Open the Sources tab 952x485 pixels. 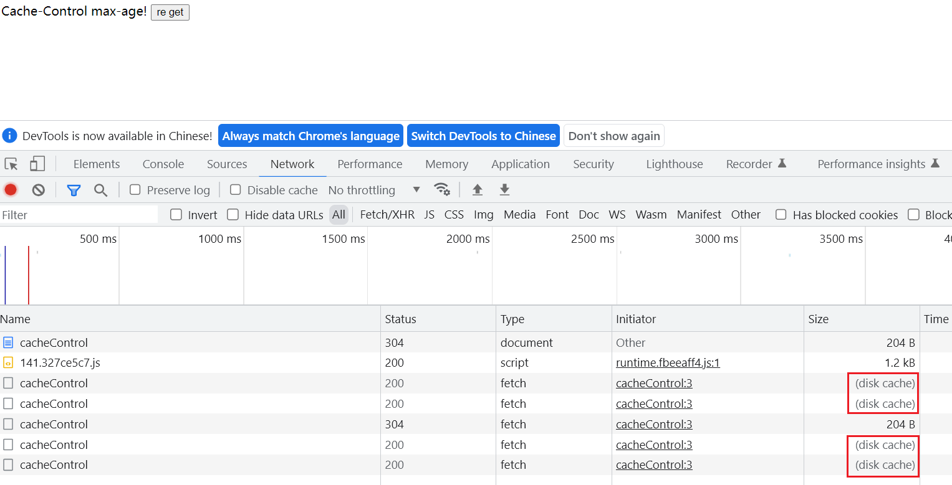coord(227,164)
